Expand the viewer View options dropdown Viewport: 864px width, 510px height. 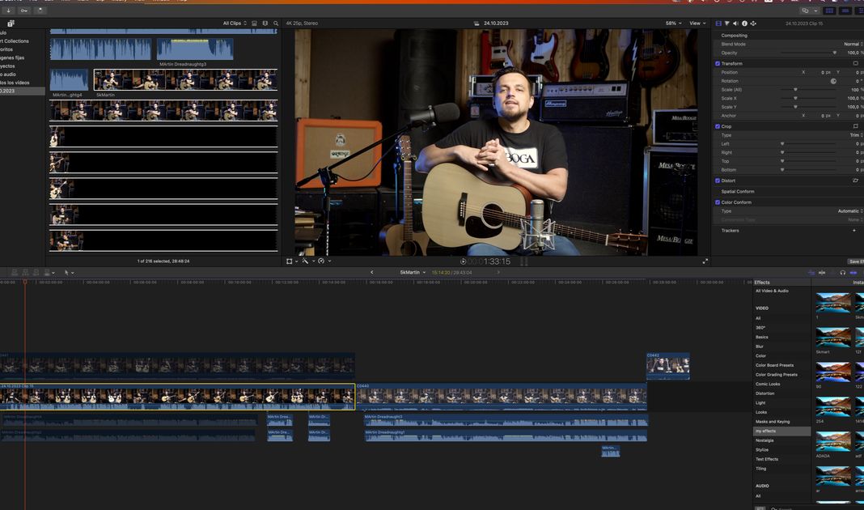[x=696, y=23]
